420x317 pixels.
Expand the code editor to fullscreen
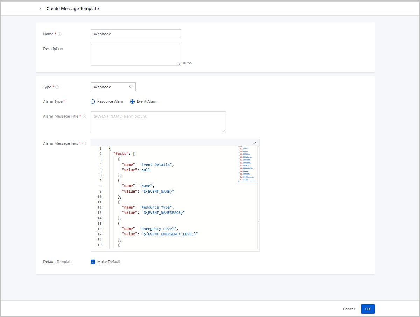coord(255,143)
